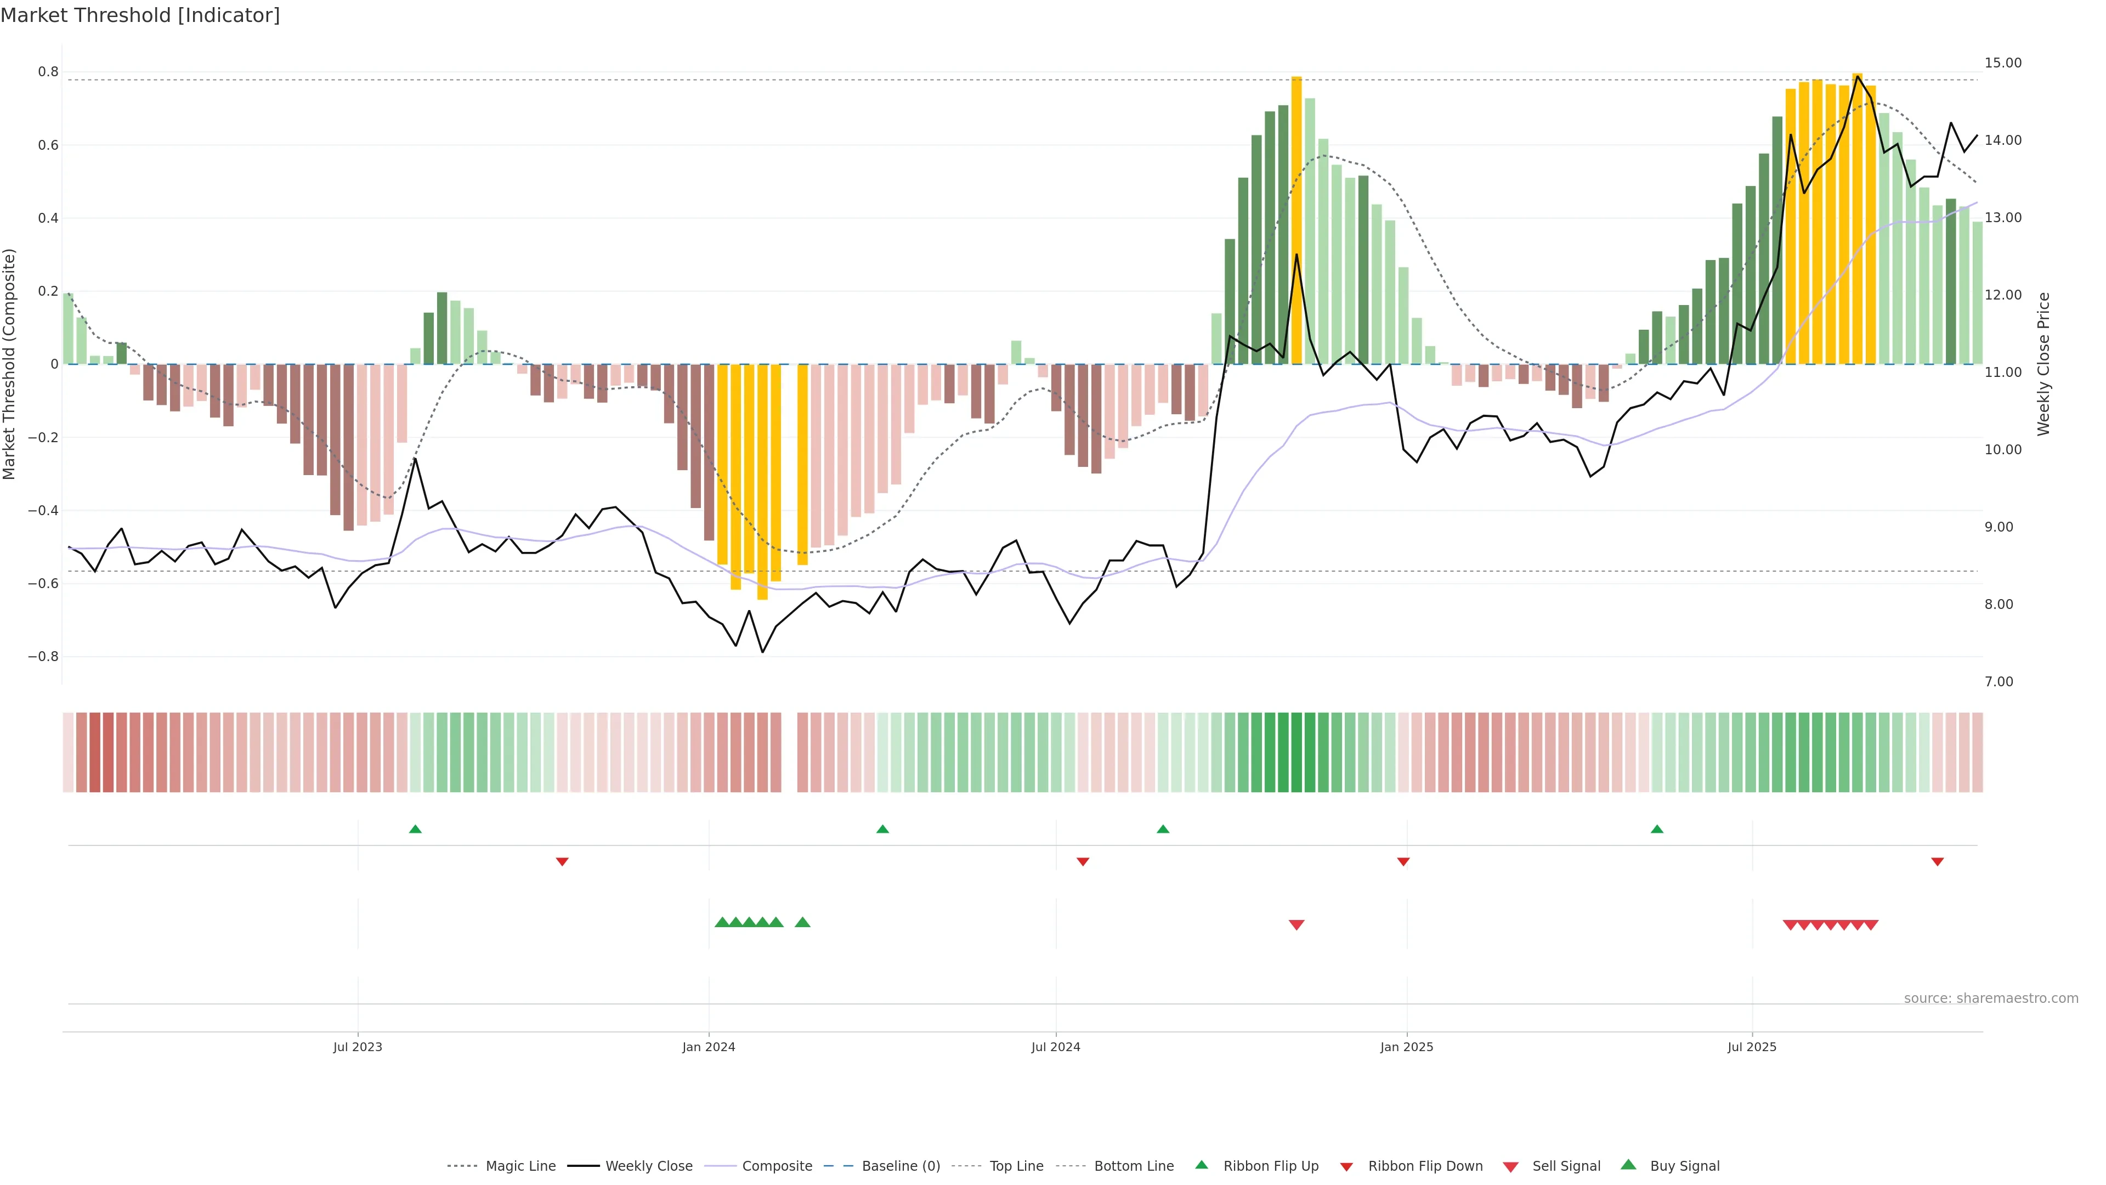Click the Buy Signal legend icon

[1628, 1165]
